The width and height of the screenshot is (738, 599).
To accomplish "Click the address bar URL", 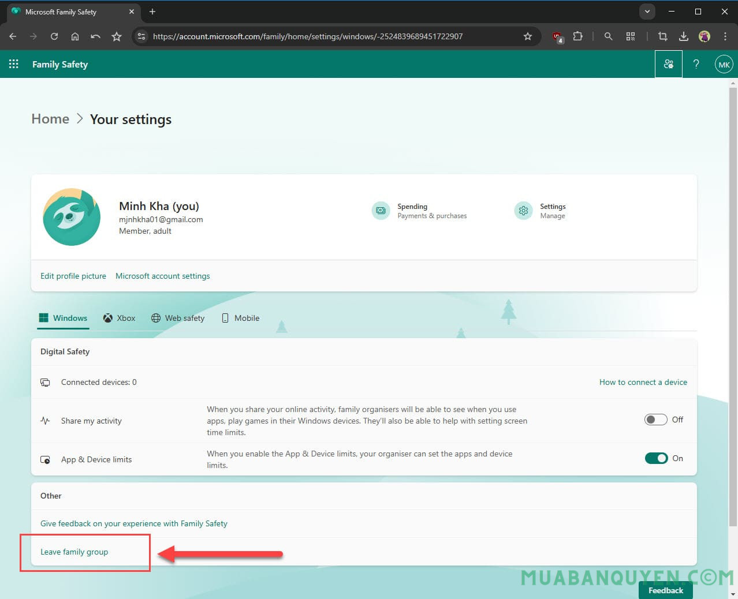I will pyautogui.click(x=308, y=36).
